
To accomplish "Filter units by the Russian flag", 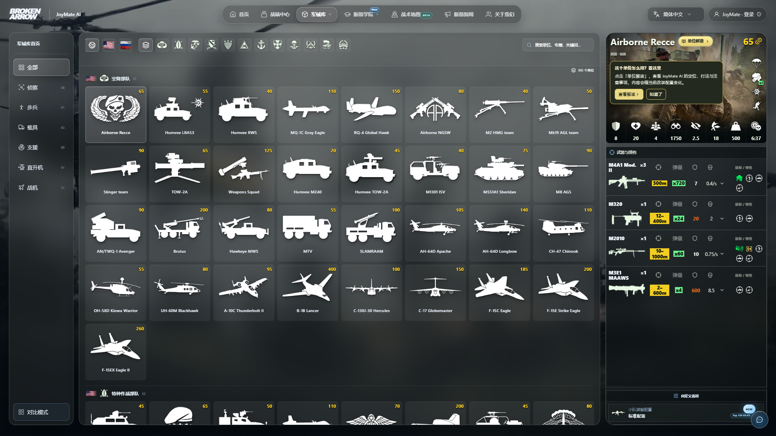I will tap(126, 45).
